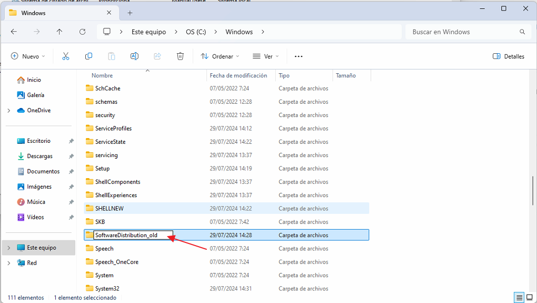Click the Rename icon in toolbar
The image size is (537, 303).
point(135,56)
